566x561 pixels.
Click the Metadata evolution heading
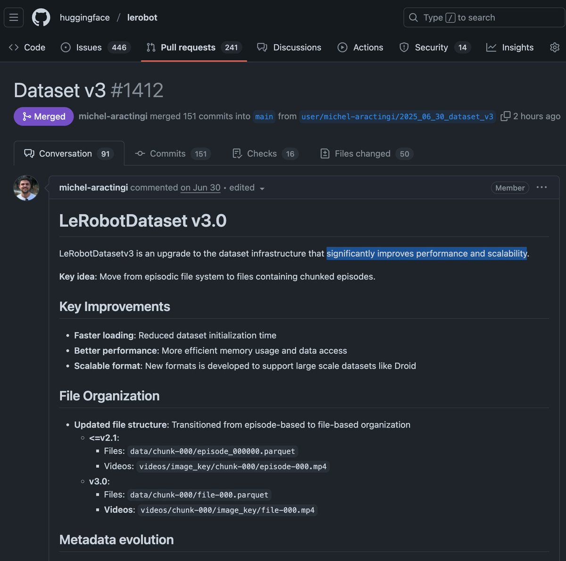tap(117, 540)
